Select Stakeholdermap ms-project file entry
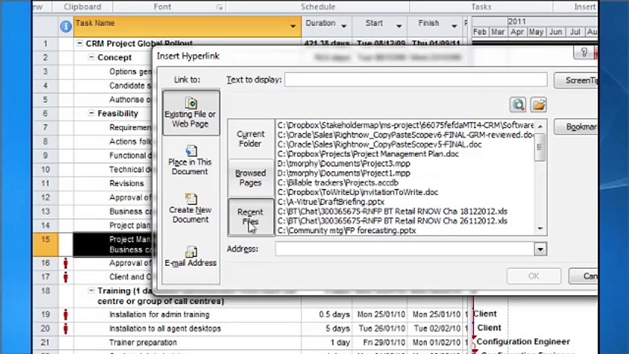The image size is (629, 354). (406, 125)
